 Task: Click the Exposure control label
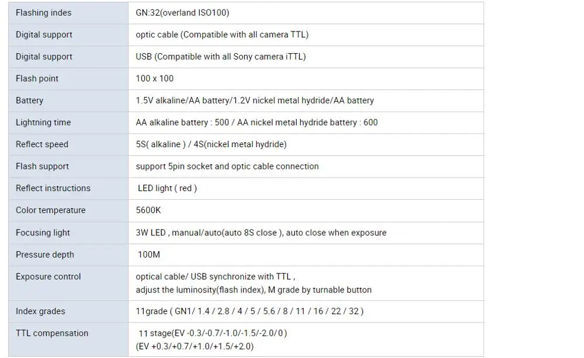(x=48, y=277)
